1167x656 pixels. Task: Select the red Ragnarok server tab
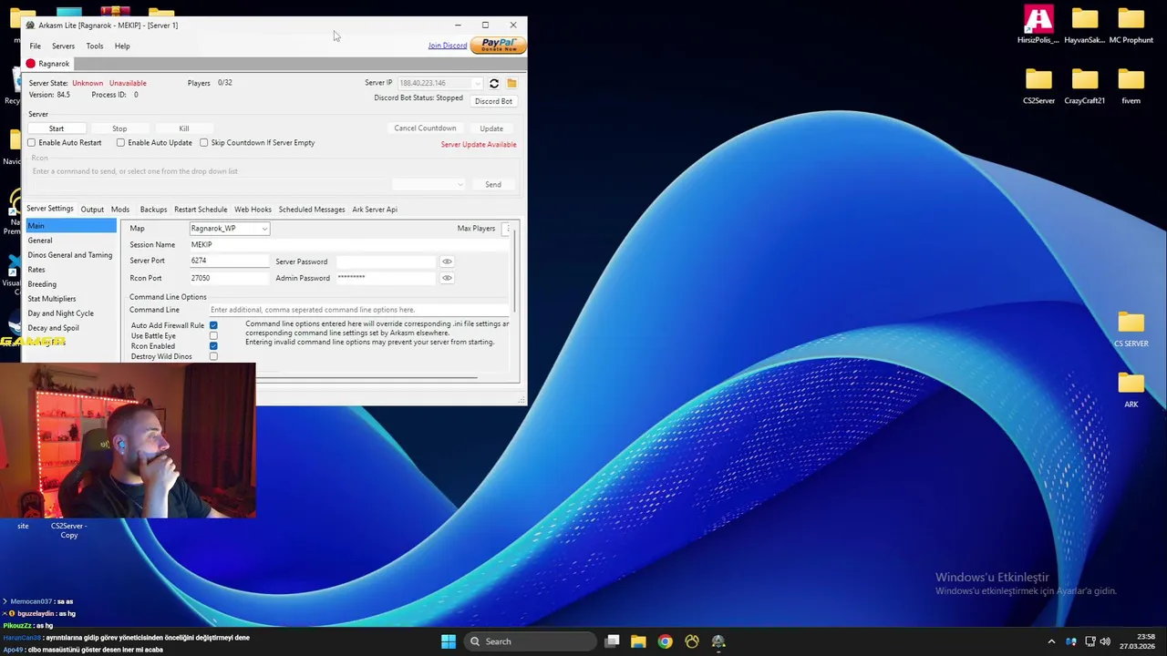coord(47,64)
